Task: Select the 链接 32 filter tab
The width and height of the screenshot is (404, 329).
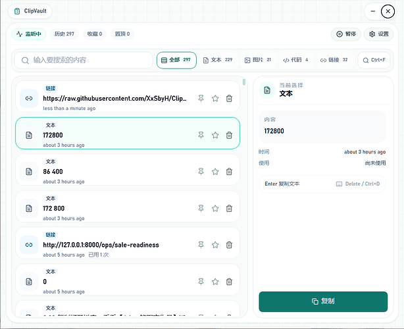Action: click(334, 60)
